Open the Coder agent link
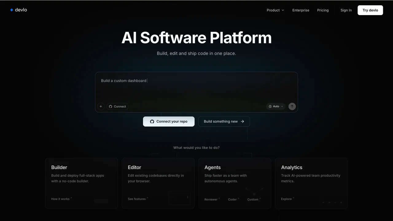 click(x=233, y=199)
